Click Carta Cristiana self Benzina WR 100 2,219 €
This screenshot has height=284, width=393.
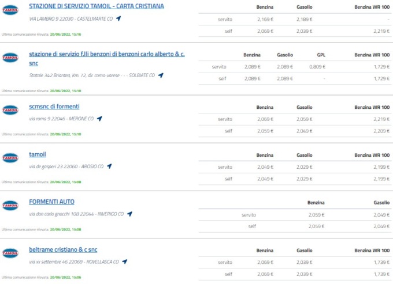click(381, 31)
